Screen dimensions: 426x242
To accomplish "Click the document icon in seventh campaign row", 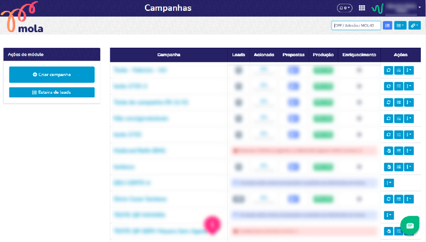I will (x=389, y=167).
